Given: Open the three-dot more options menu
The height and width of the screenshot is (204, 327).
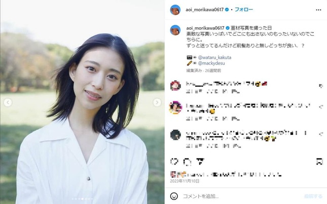Looking at the screenshot, I should tap(318, 10).
